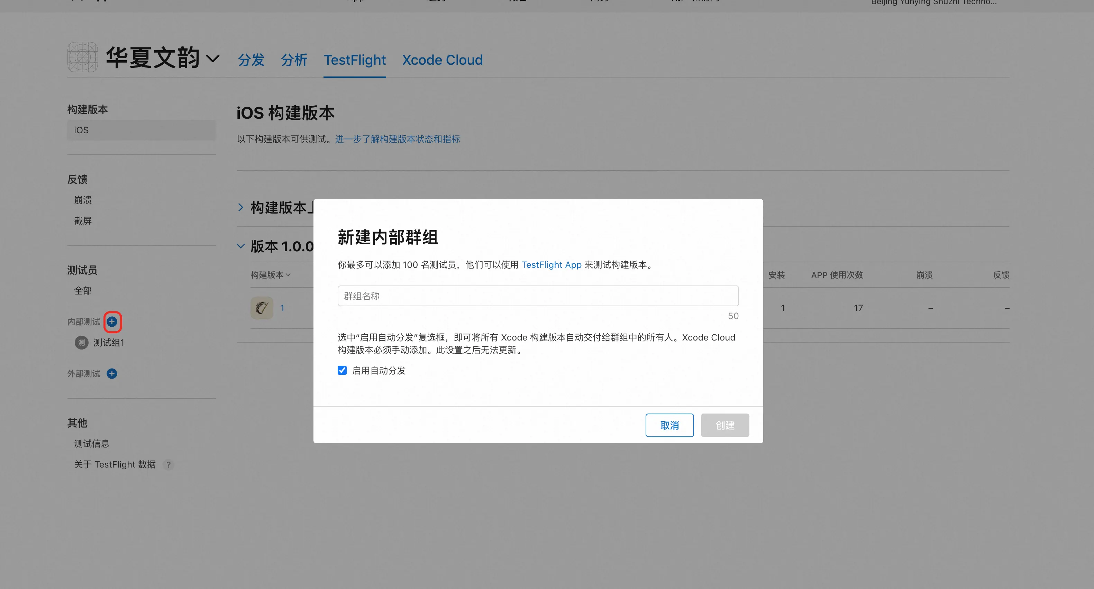This screenshot has width=1094, height=589.
Task: Click the 反馈 column header in table
Action: pos(1001,275)
